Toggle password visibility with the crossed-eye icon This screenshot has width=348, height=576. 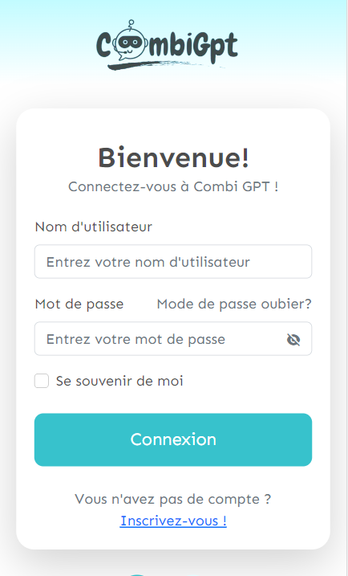click(293, 340)
